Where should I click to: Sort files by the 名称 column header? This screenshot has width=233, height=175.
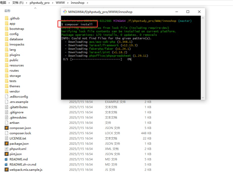point(7,11)
